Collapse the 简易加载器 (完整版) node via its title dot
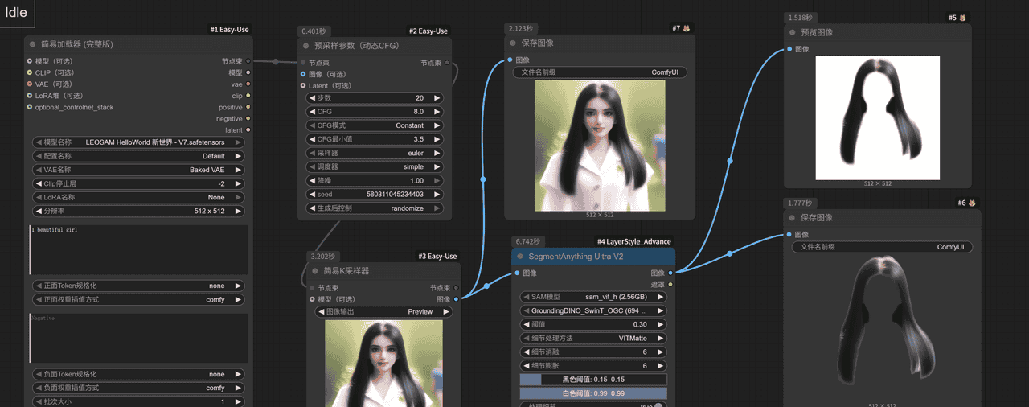 pyautogui.click(x=32, y=45)
